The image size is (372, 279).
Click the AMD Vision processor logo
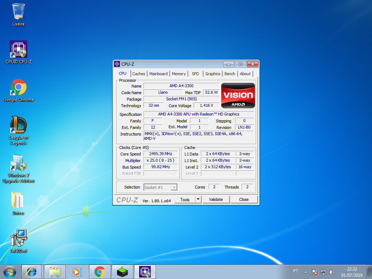[238, 96]
